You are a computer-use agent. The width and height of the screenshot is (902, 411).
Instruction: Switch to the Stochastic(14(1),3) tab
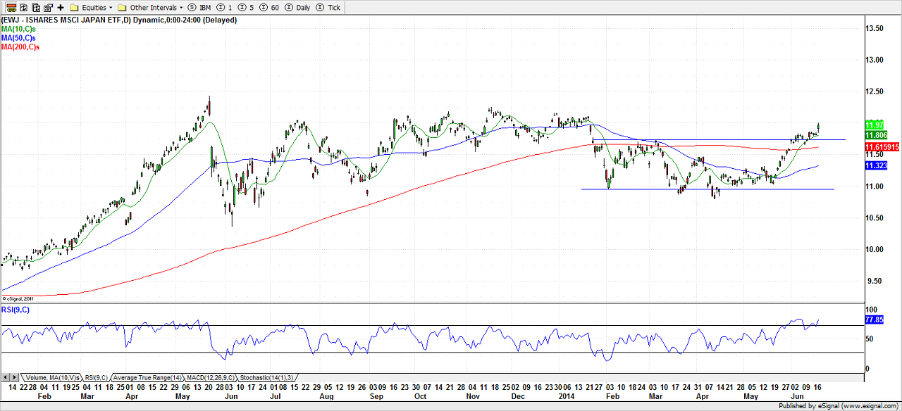(266, 377)
